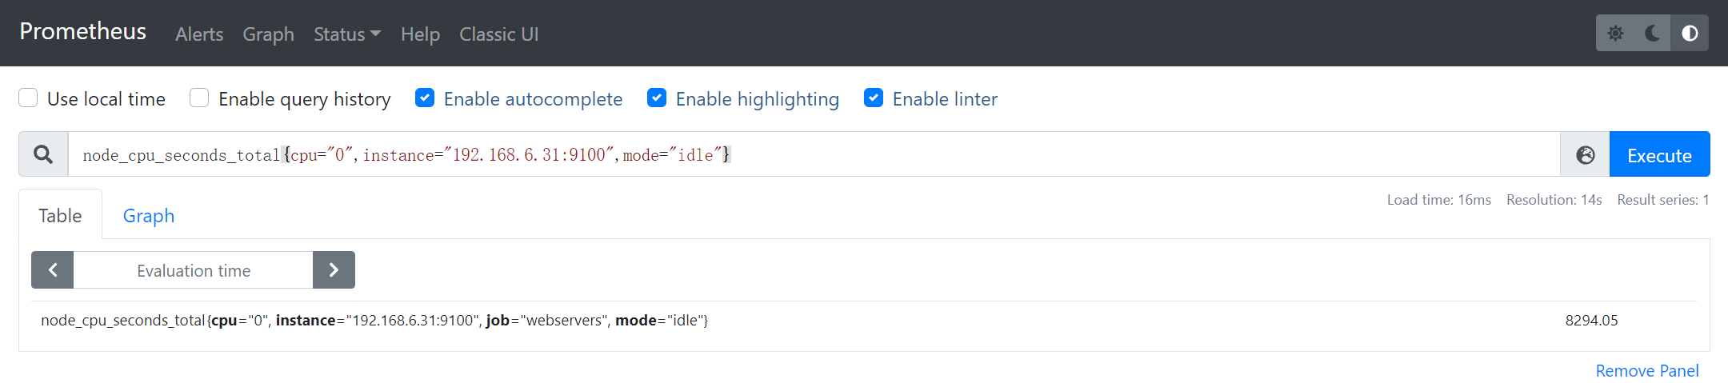Select the browser-preferred contrast theme icon
This screenshot has height=383, width=1728.
click(x=1690, y=33)
